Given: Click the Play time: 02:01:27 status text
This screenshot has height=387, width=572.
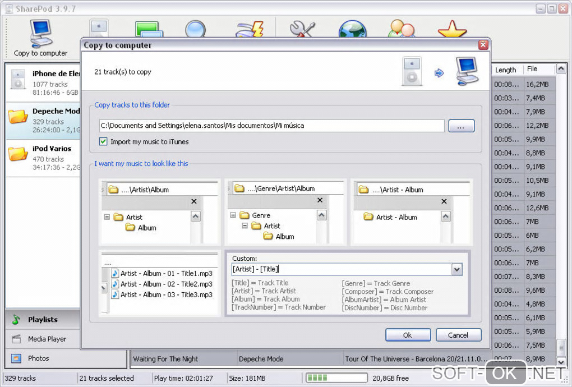Looking at the screenshot, I should (x=183, y=378).
